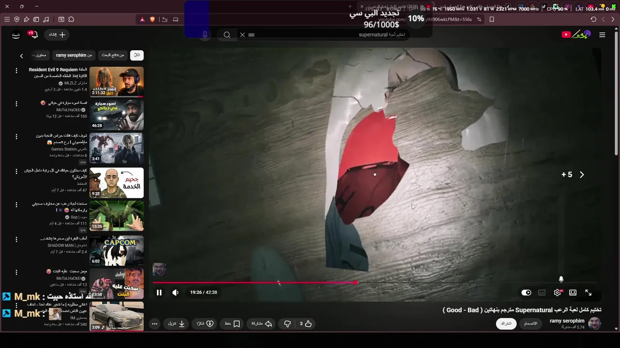The width and height of the screenshot is (620, 348).
Task: Open options for the ميمز سحبت video
Action: tap(16, 272)
